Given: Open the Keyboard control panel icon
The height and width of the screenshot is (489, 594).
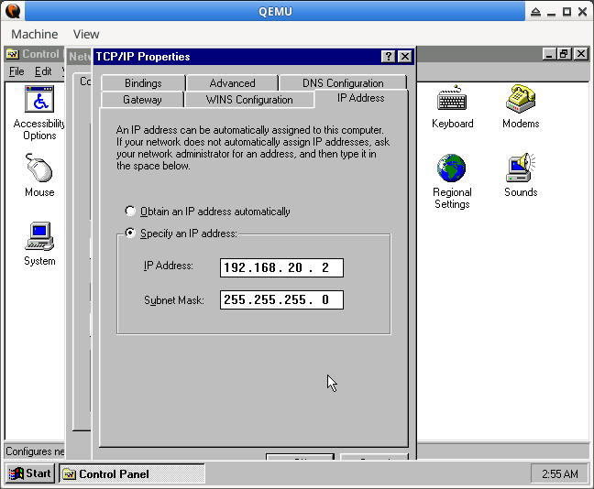Looking at the screenshot, I should [x=452, y=98].
